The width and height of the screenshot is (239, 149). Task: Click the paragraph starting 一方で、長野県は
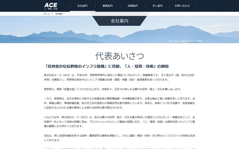pyautogui.click(x=119, y=103)
